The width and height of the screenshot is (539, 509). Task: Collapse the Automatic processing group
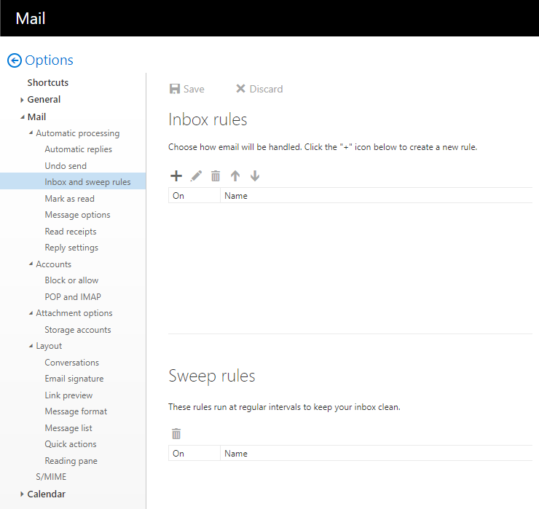click(x=31, y=133)
